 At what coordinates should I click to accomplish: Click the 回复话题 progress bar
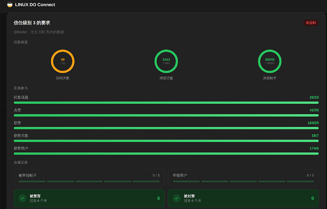click(x=166, y=103)
